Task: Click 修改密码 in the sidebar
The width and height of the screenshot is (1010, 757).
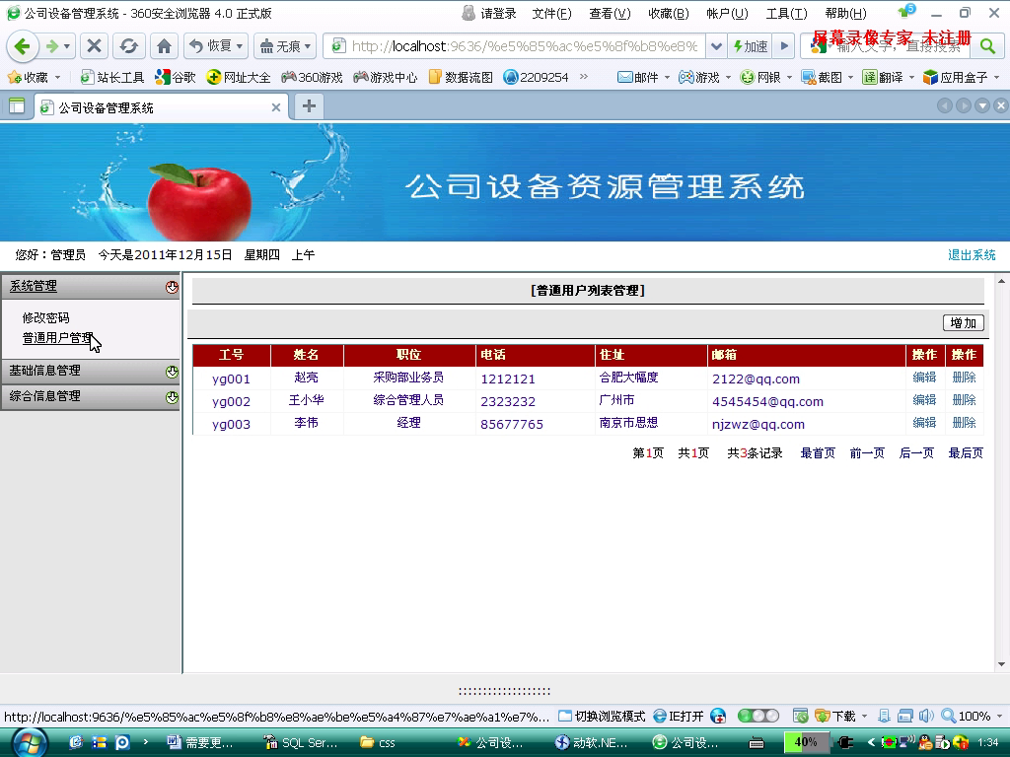Action: point(45,317)
